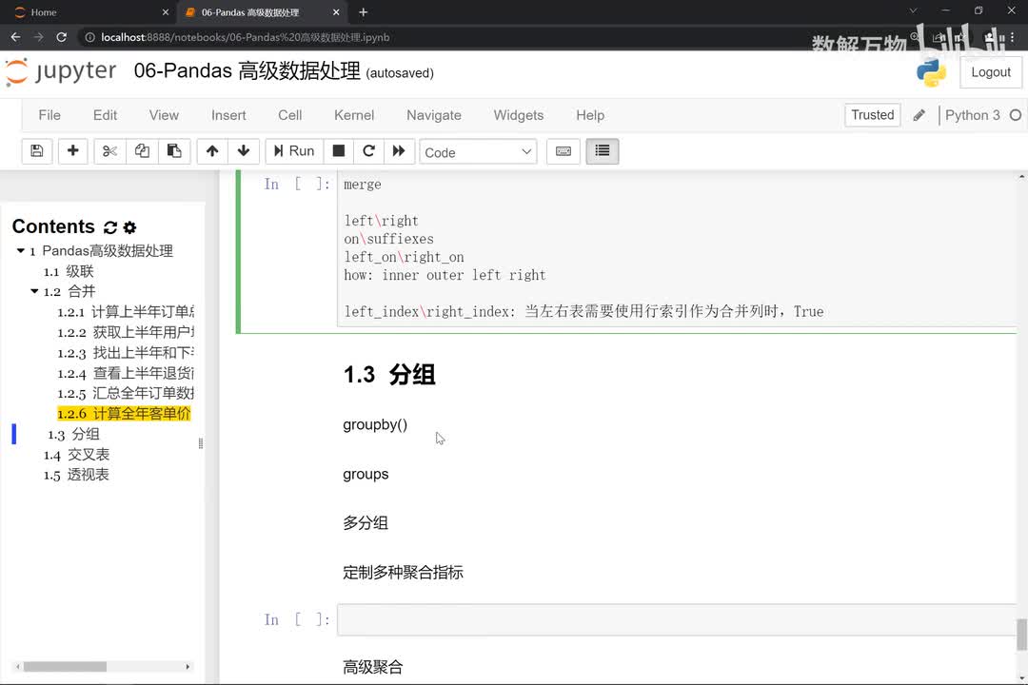Image resolution: width=1028 pixels, height=685 pixels.
Task: Click the 定制多种聚合指标 markdown text
Action: point(404,572)
